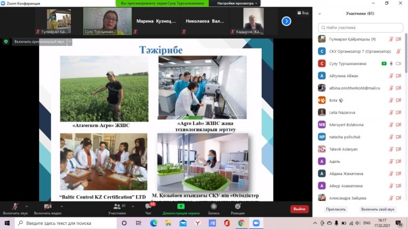
Task: Show hidden tray icons chevron
Action: 315,223
